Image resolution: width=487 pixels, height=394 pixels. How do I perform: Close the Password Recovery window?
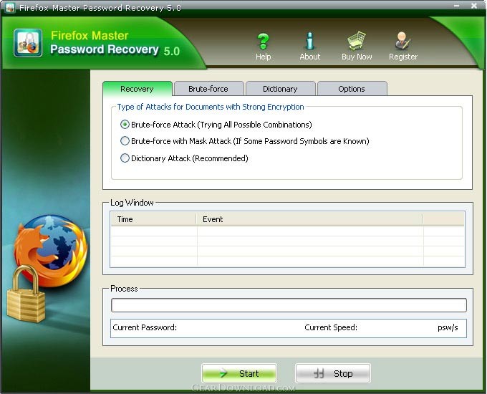[474, 6]
